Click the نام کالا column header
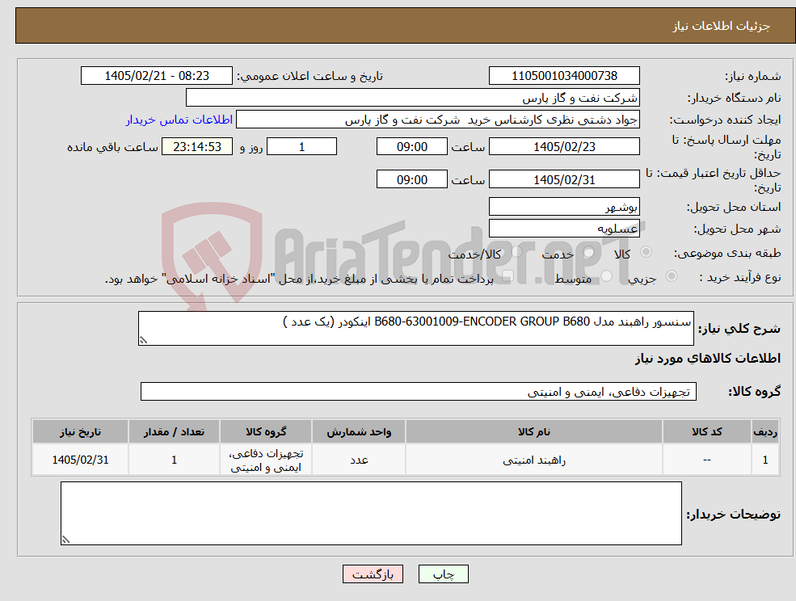Screen dimensions: 796x601 click(534, 431)
